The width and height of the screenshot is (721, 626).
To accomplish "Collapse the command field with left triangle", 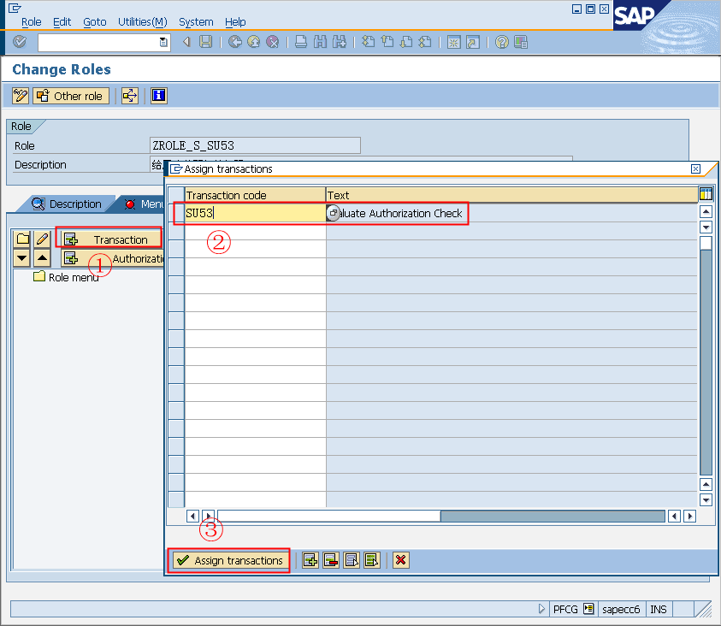I will [186, 42].
